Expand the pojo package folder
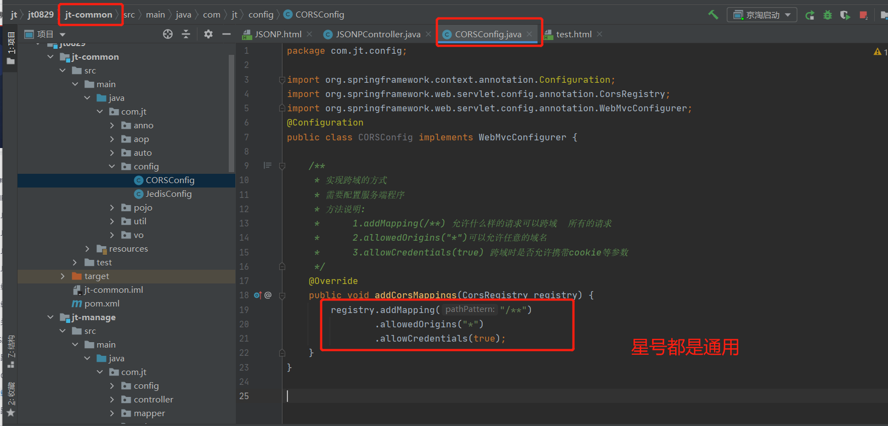The width and height of the screenshot is (888, 426). click(x=112, y=208)
